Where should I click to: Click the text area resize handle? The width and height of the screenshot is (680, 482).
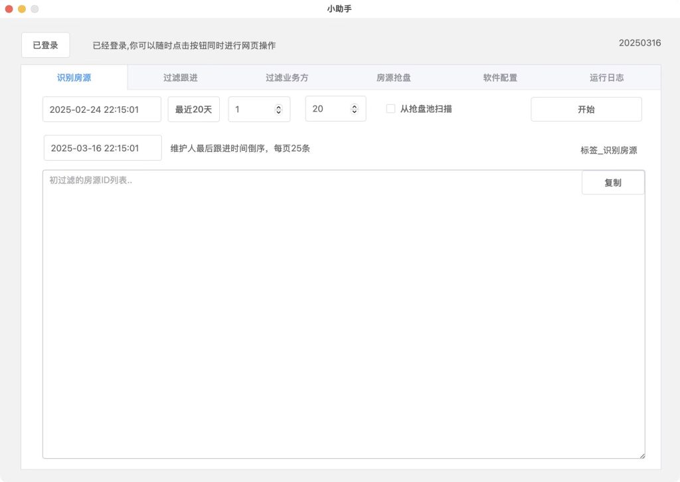pos(641,455)
